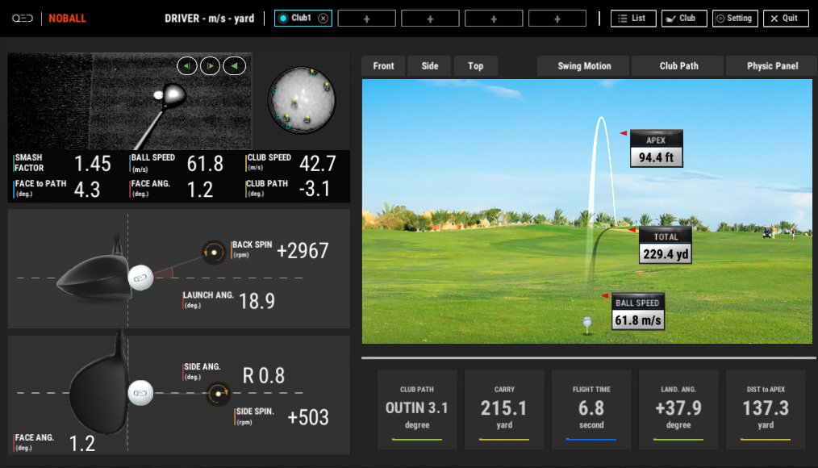Click upper-left Ball Speed value 61.8
The width and height of the screenshot is (818, 468).
(x=205, y=164)
